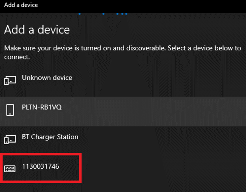Image resolution: width=246 pixels, height=192 pixels.
Task: Click the discoverable instructions paragraph
Action: click(x=123, y=53)
